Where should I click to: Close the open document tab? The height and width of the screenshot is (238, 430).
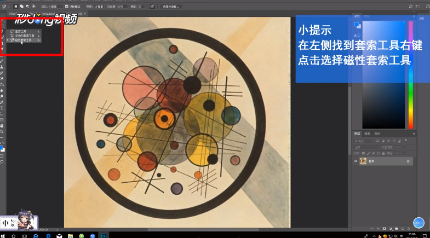(85, 14)
